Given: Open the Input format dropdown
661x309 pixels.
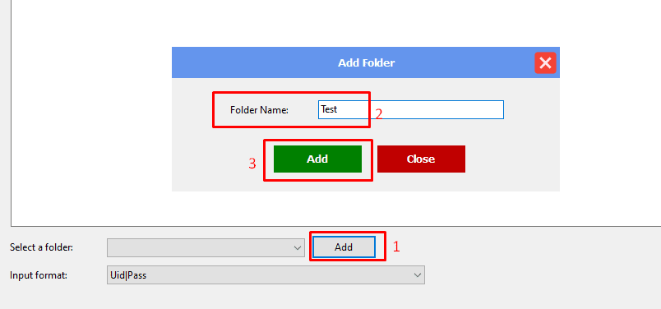Looking at the screenshot, I should pyautogui.click(x=266, y=275).
